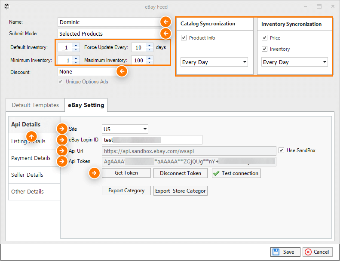This screenshot has width=340, height=261.
Task: Click the Save button
Action: click(285, 252)
